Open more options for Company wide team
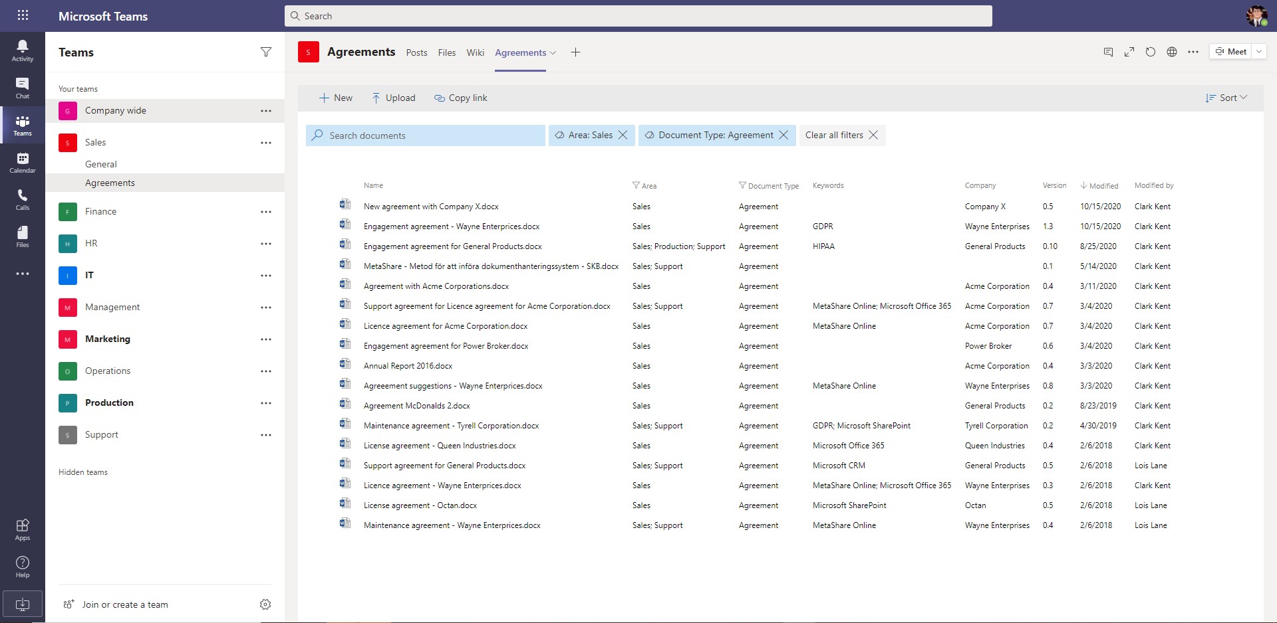 tap(266, 111)
